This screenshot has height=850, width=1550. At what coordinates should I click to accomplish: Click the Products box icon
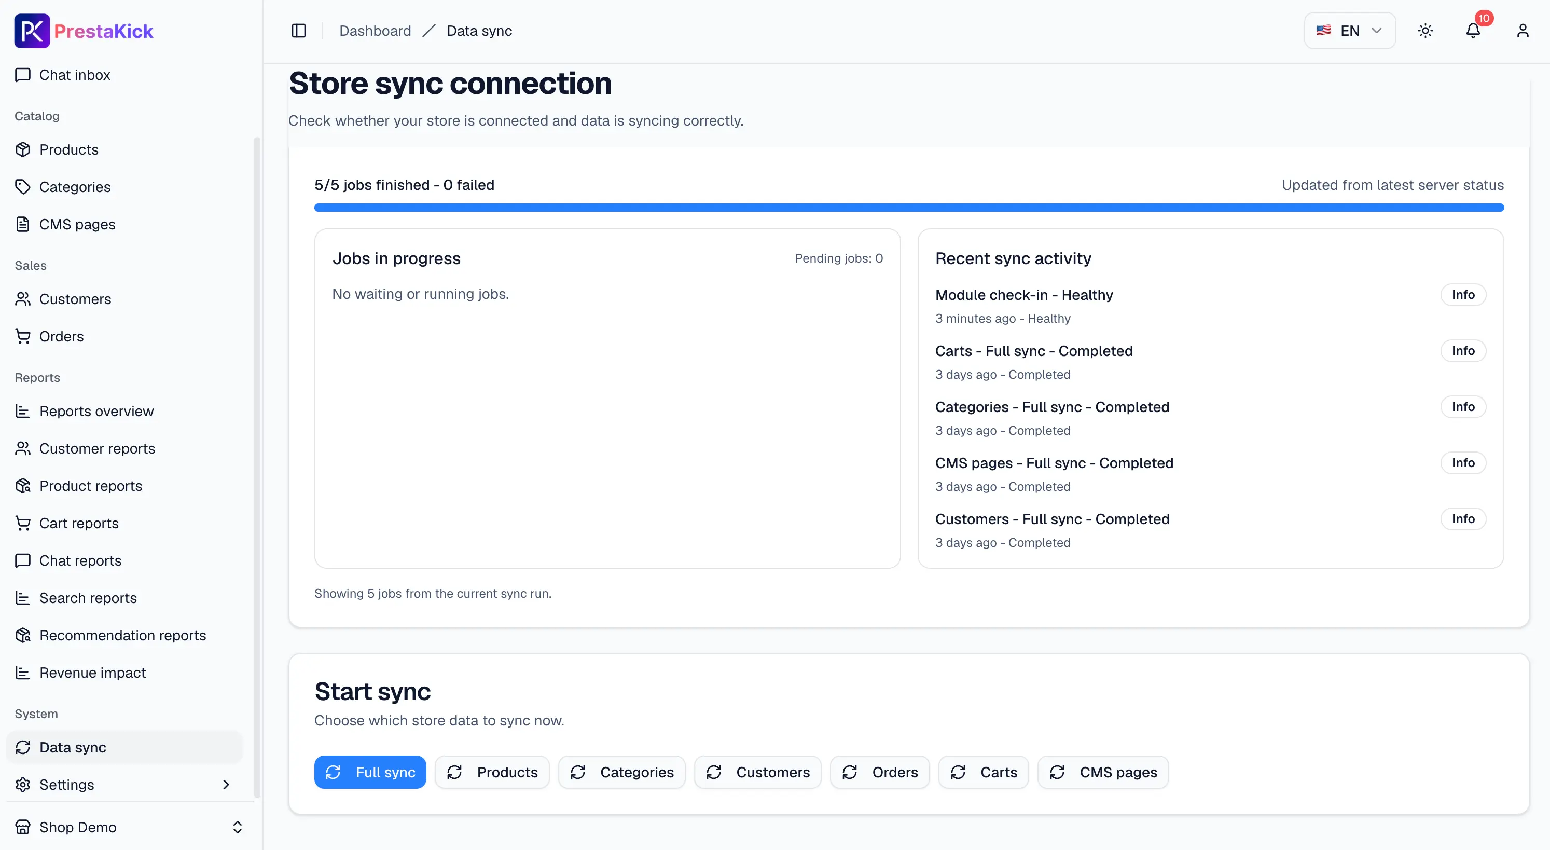coord(23,149)
